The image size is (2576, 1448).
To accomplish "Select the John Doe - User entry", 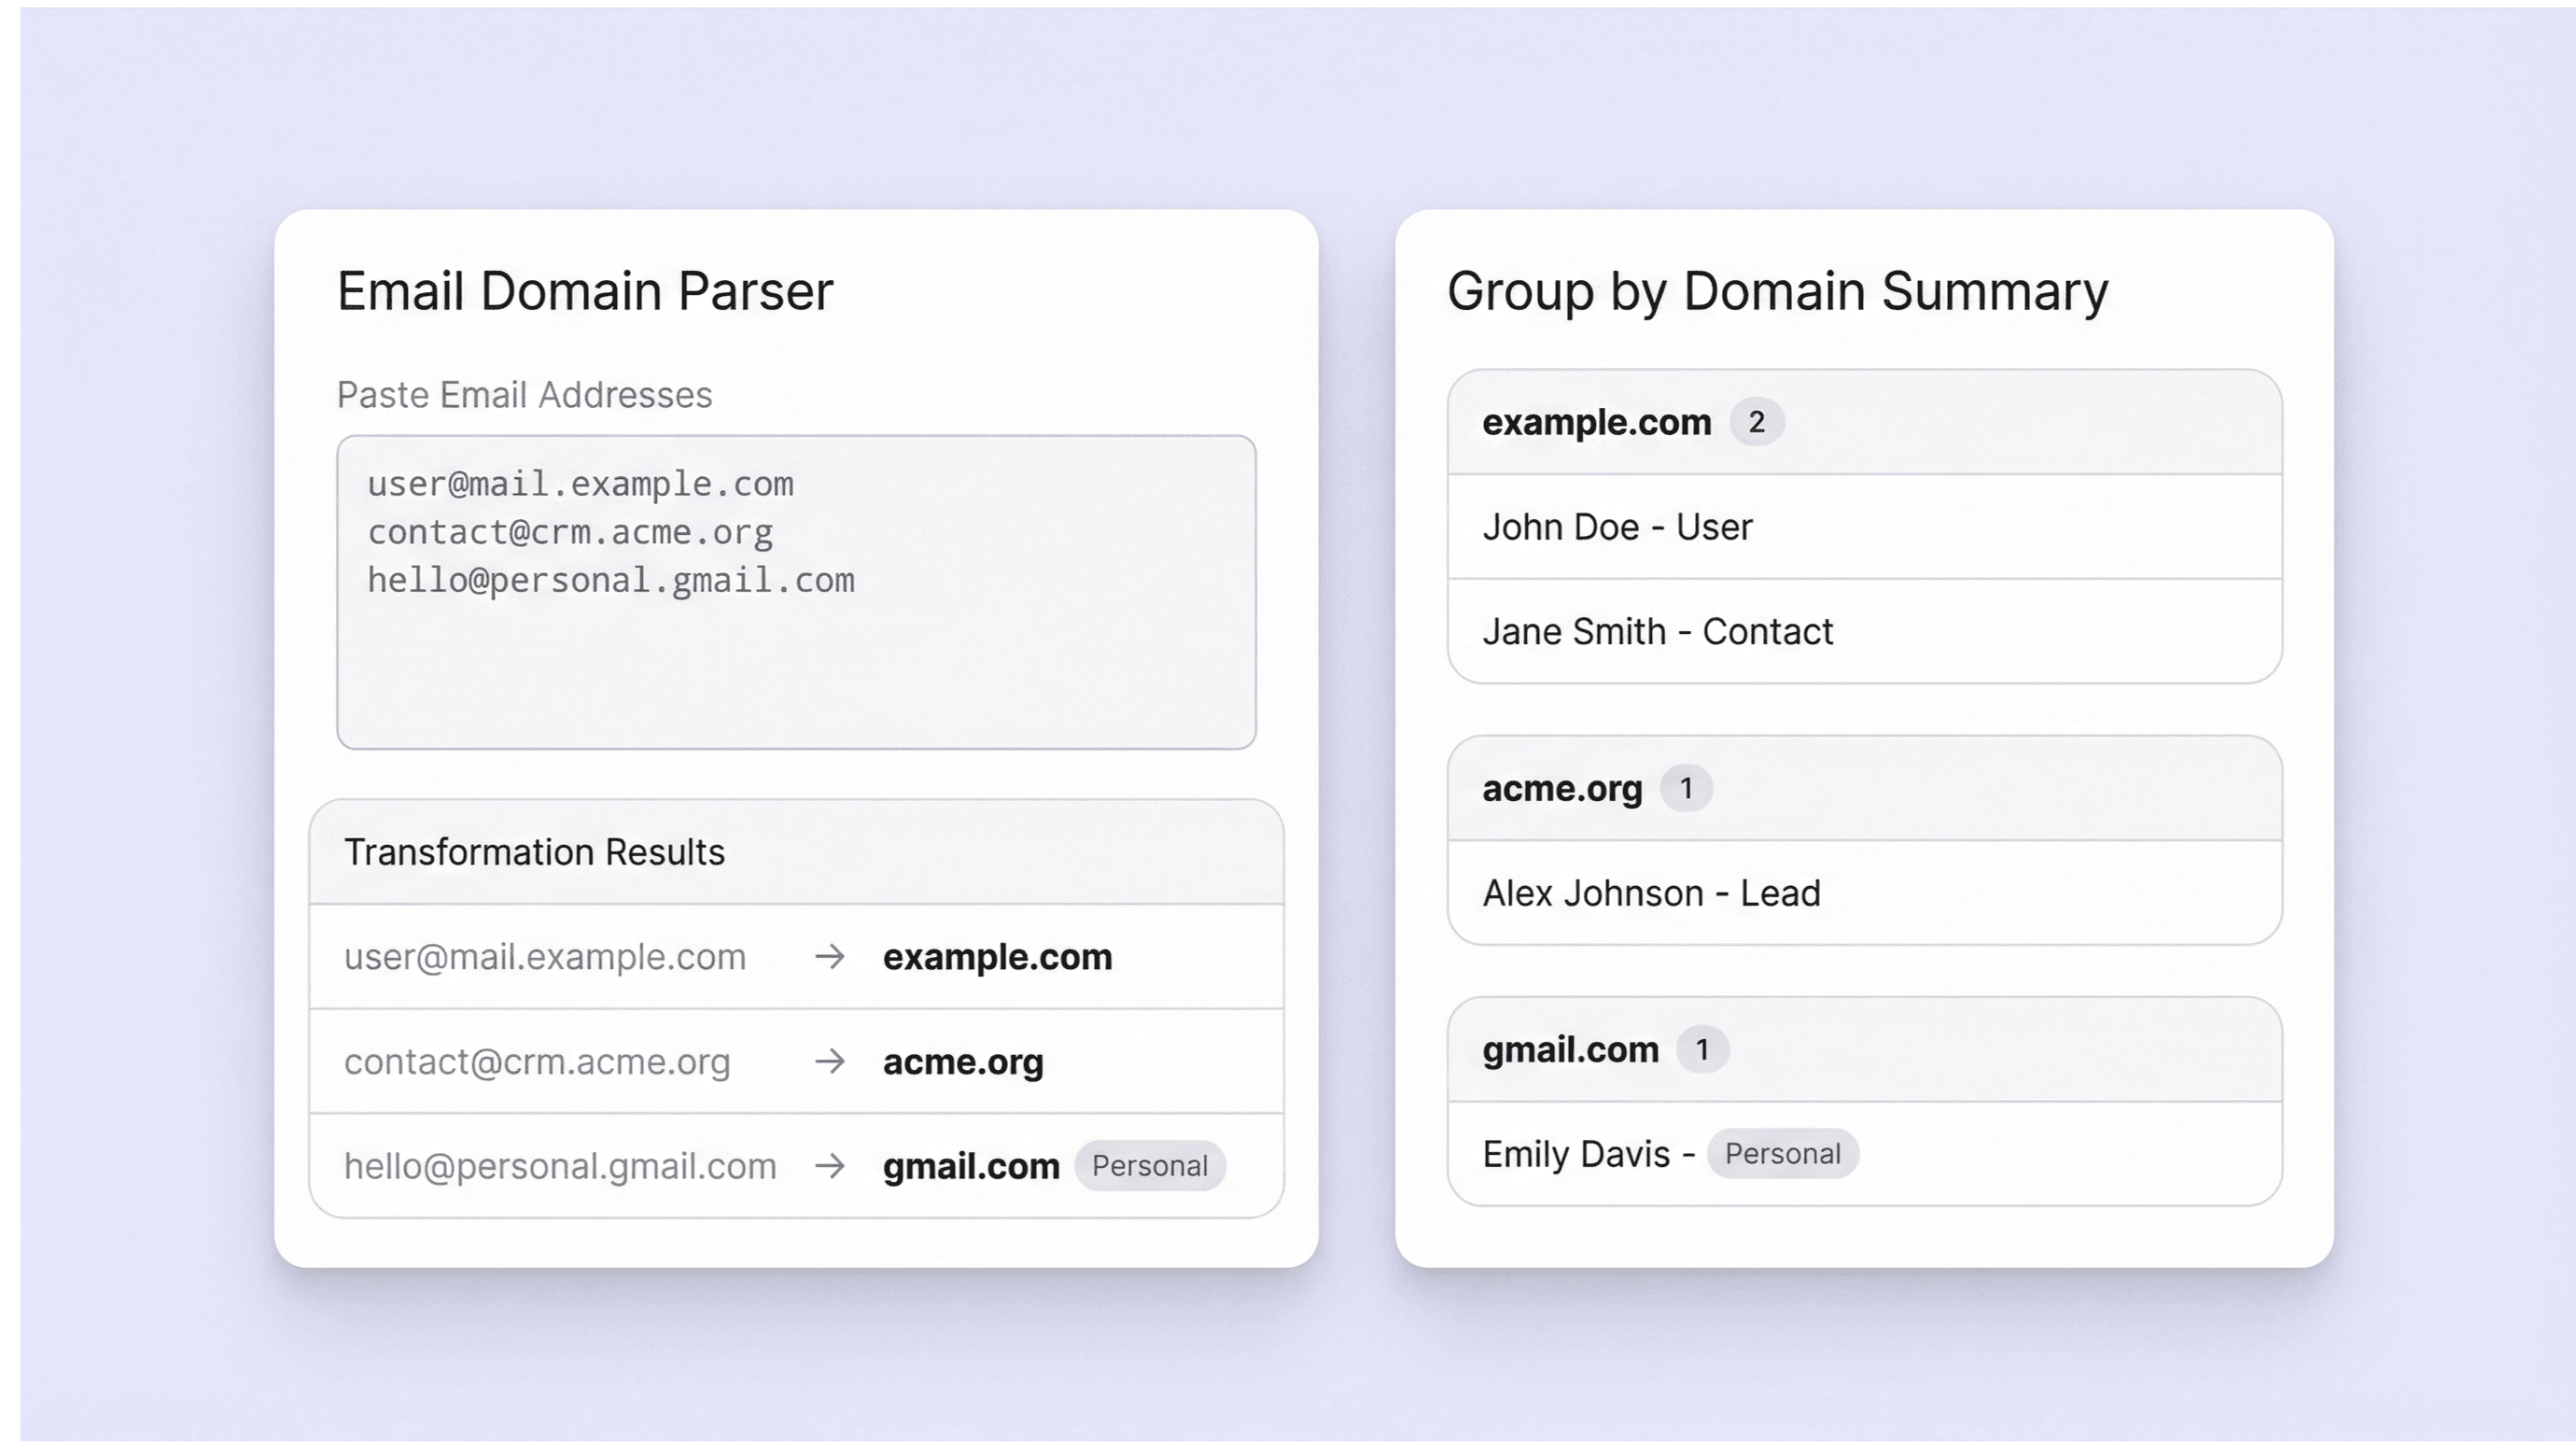I will pos(1617,527).
